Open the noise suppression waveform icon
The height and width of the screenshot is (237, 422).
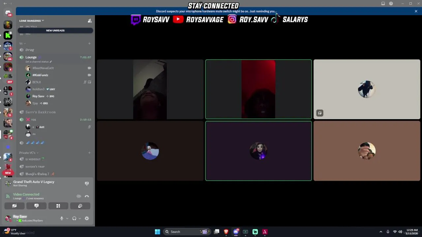click(x=79, y=196)
